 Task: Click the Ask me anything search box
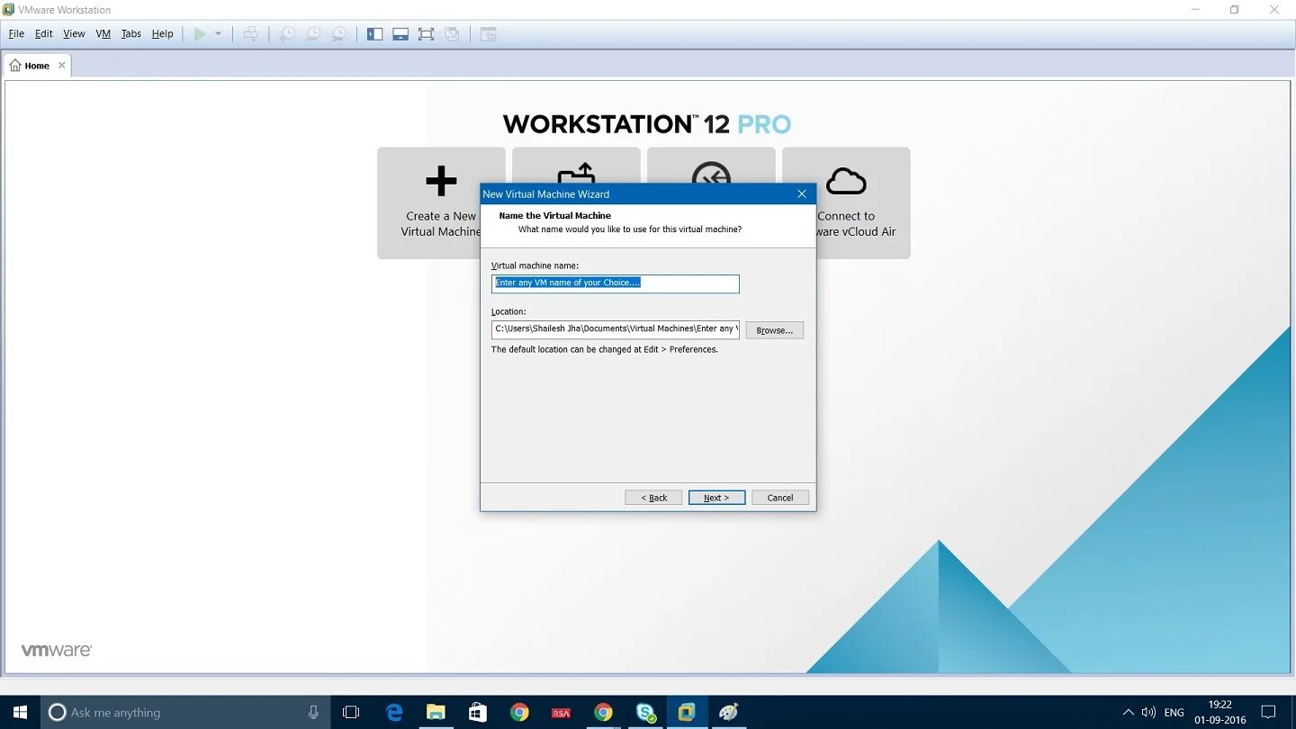click(x=185, y=712)
